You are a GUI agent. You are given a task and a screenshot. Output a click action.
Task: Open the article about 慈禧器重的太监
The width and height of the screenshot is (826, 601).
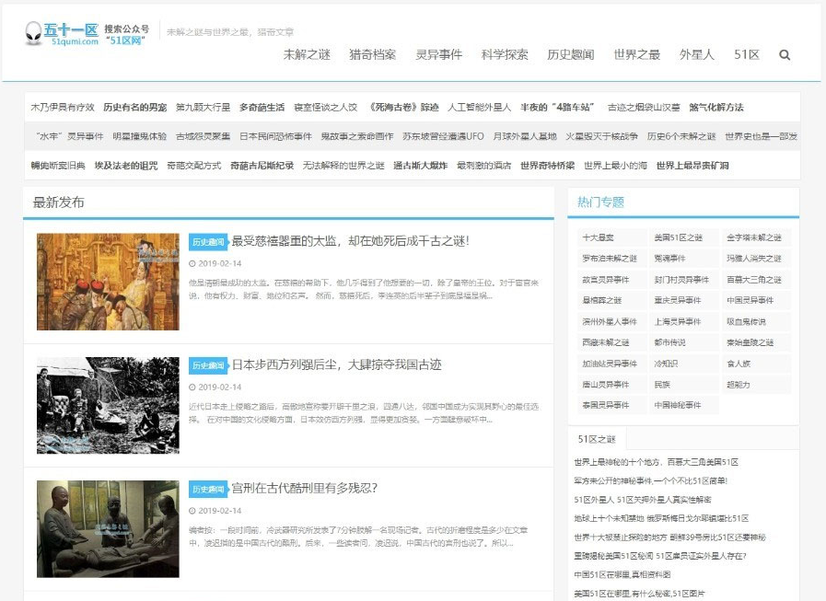point(350,240)
